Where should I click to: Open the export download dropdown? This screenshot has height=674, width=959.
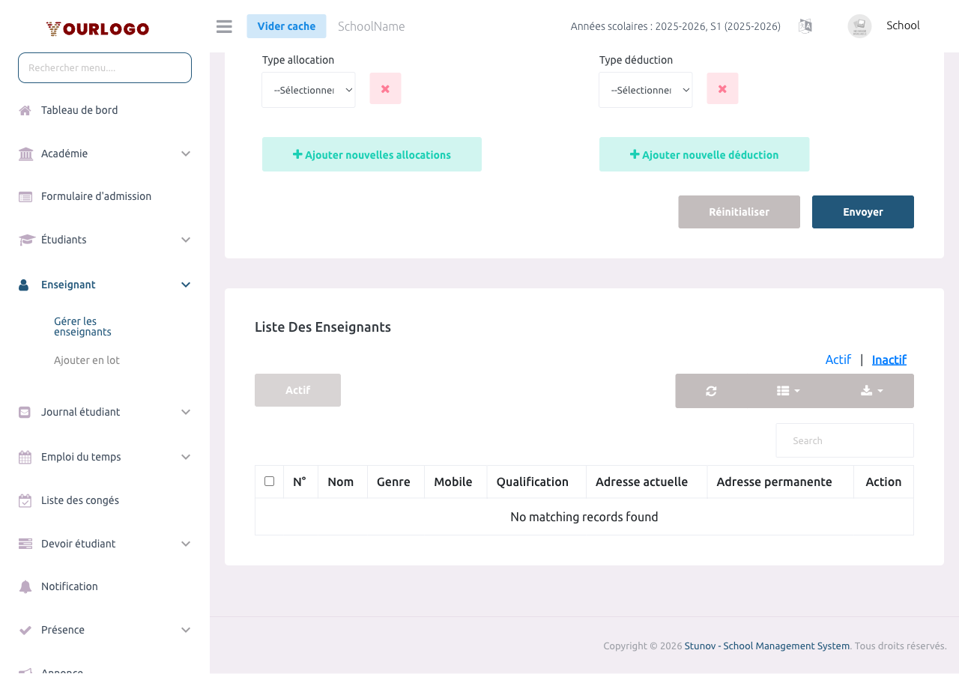[871, 391]
